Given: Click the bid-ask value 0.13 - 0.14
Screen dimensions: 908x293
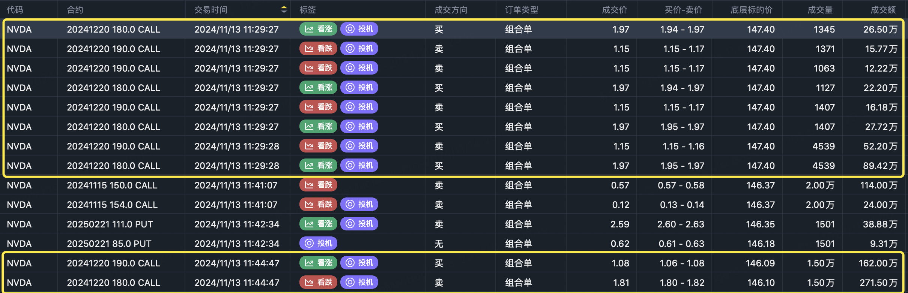Looking at the screenshot, I should 682,205.
